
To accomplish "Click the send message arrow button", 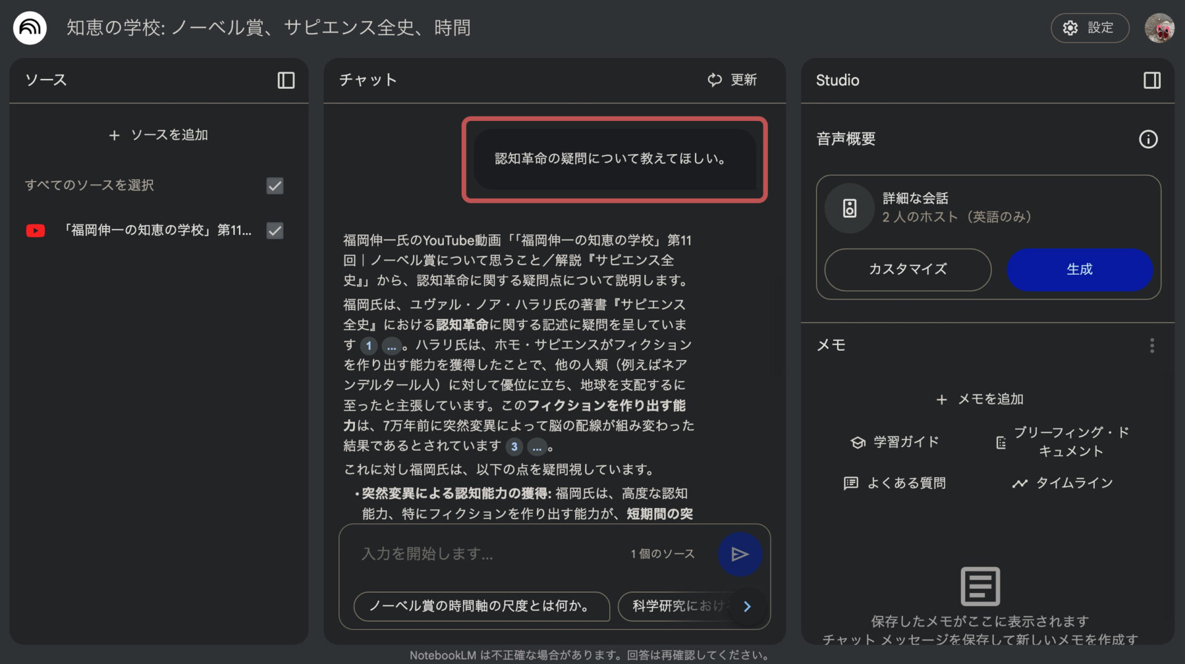I will 739,554.
